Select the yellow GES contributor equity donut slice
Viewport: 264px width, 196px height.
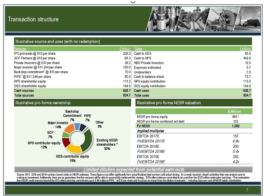click(x=74, y=149)
